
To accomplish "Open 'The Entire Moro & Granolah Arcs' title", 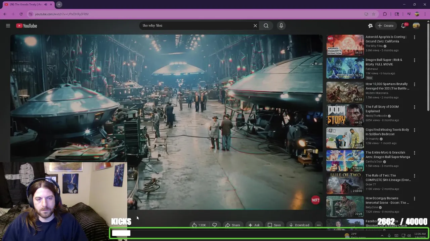I will [x=388, y=155].
